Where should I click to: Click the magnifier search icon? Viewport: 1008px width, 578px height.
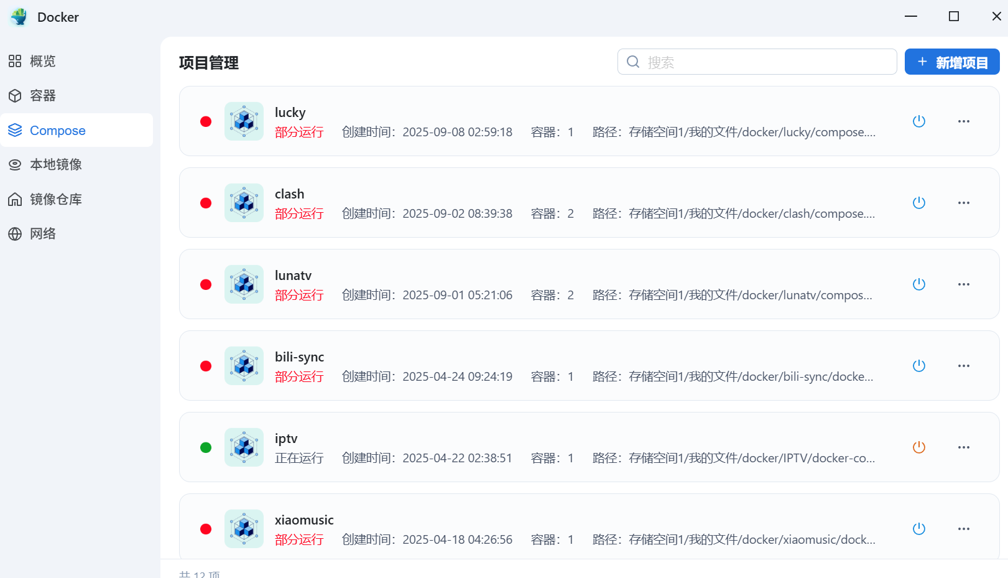pos(633,62)
